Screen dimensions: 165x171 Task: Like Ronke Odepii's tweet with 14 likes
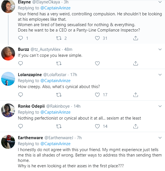pos(97,126)
